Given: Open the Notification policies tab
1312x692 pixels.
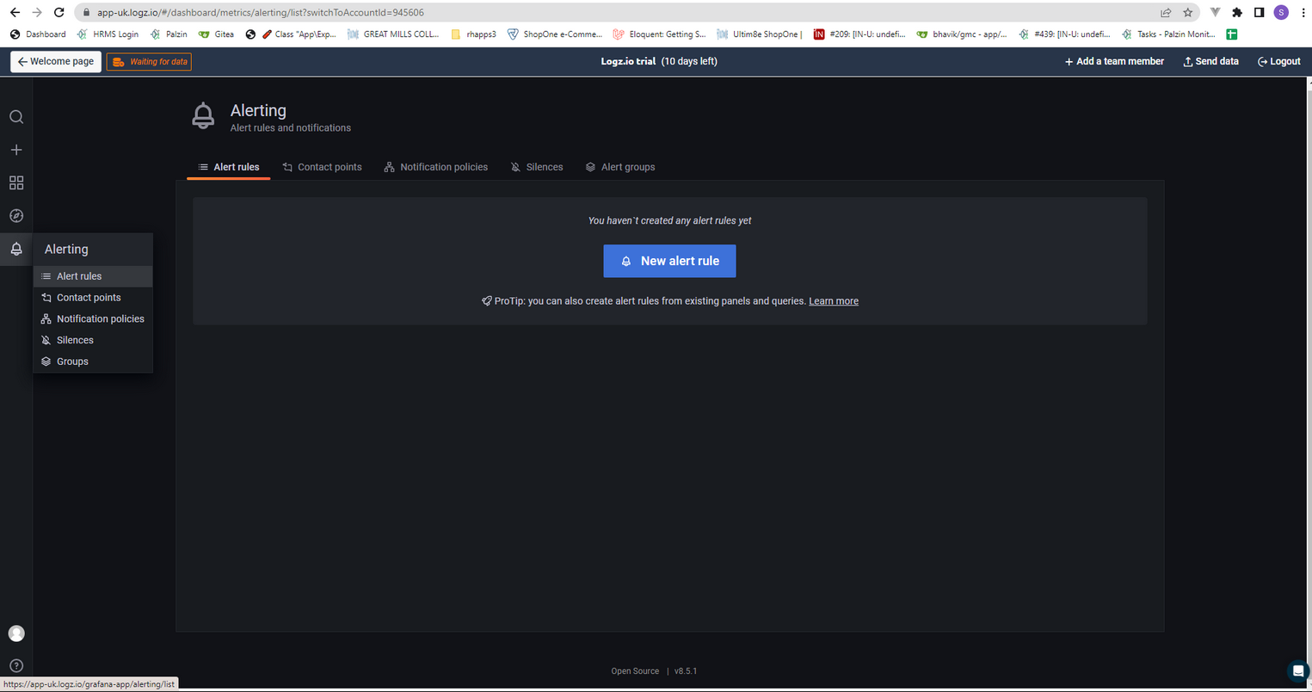Looking at the screenshot, I should [435, 167].
